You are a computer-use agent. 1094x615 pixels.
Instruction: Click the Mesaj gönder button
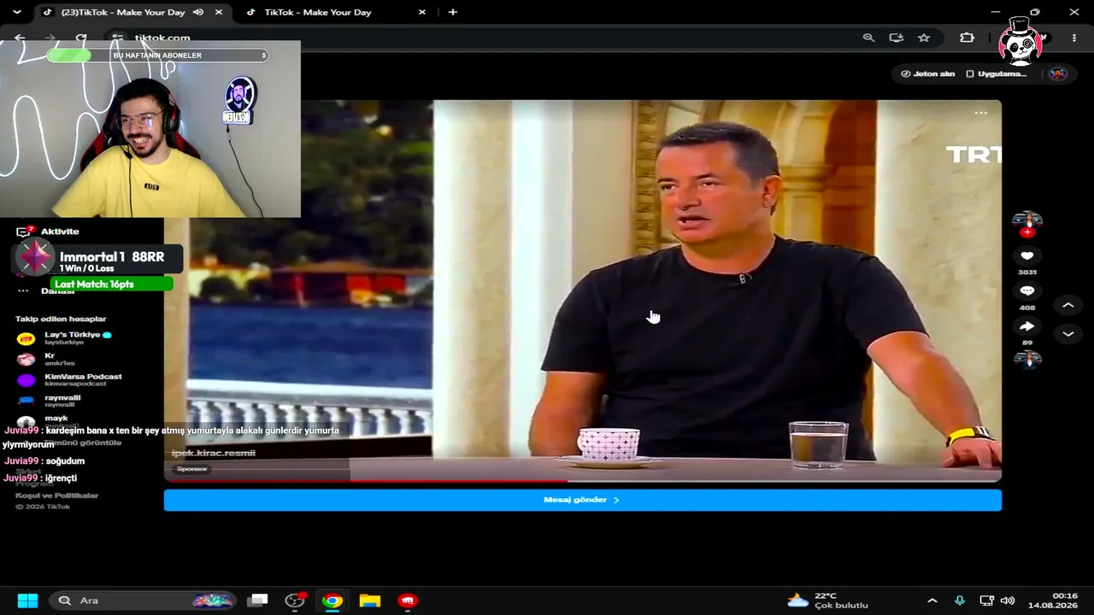582,500
